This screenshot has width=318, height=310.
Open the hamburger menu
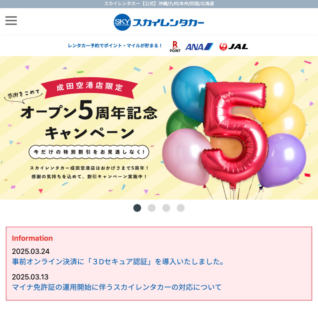(x=11, y=21)
